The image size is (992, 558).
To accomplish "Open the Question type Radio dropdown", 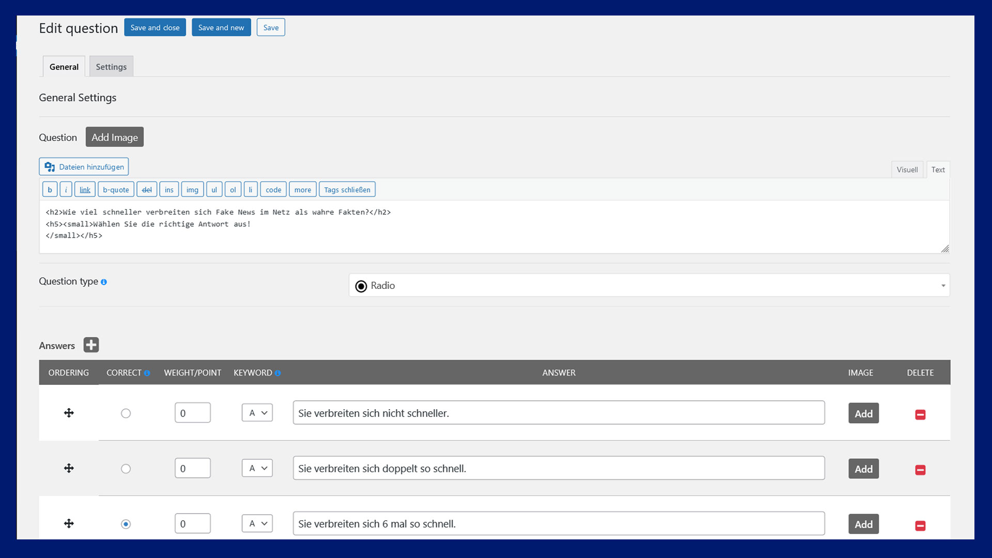I will (x=649, y=285).
